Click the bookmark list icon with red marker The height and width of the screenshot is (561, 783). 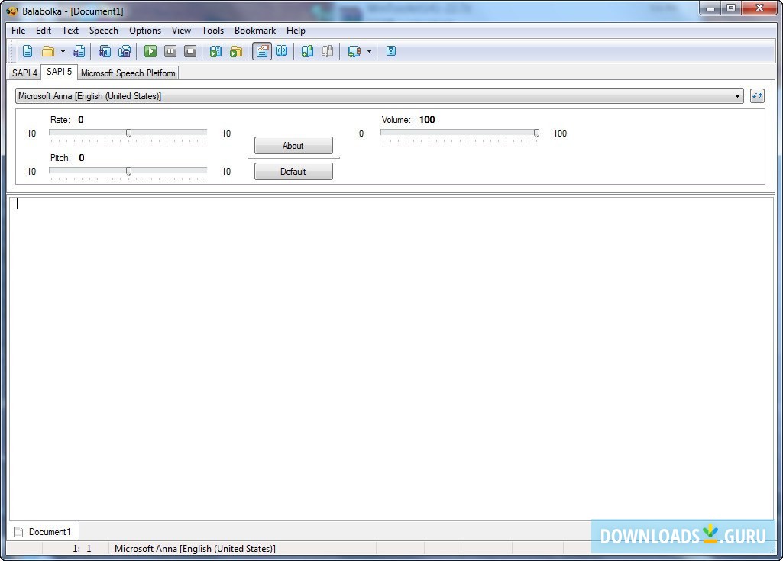(354, 51)
